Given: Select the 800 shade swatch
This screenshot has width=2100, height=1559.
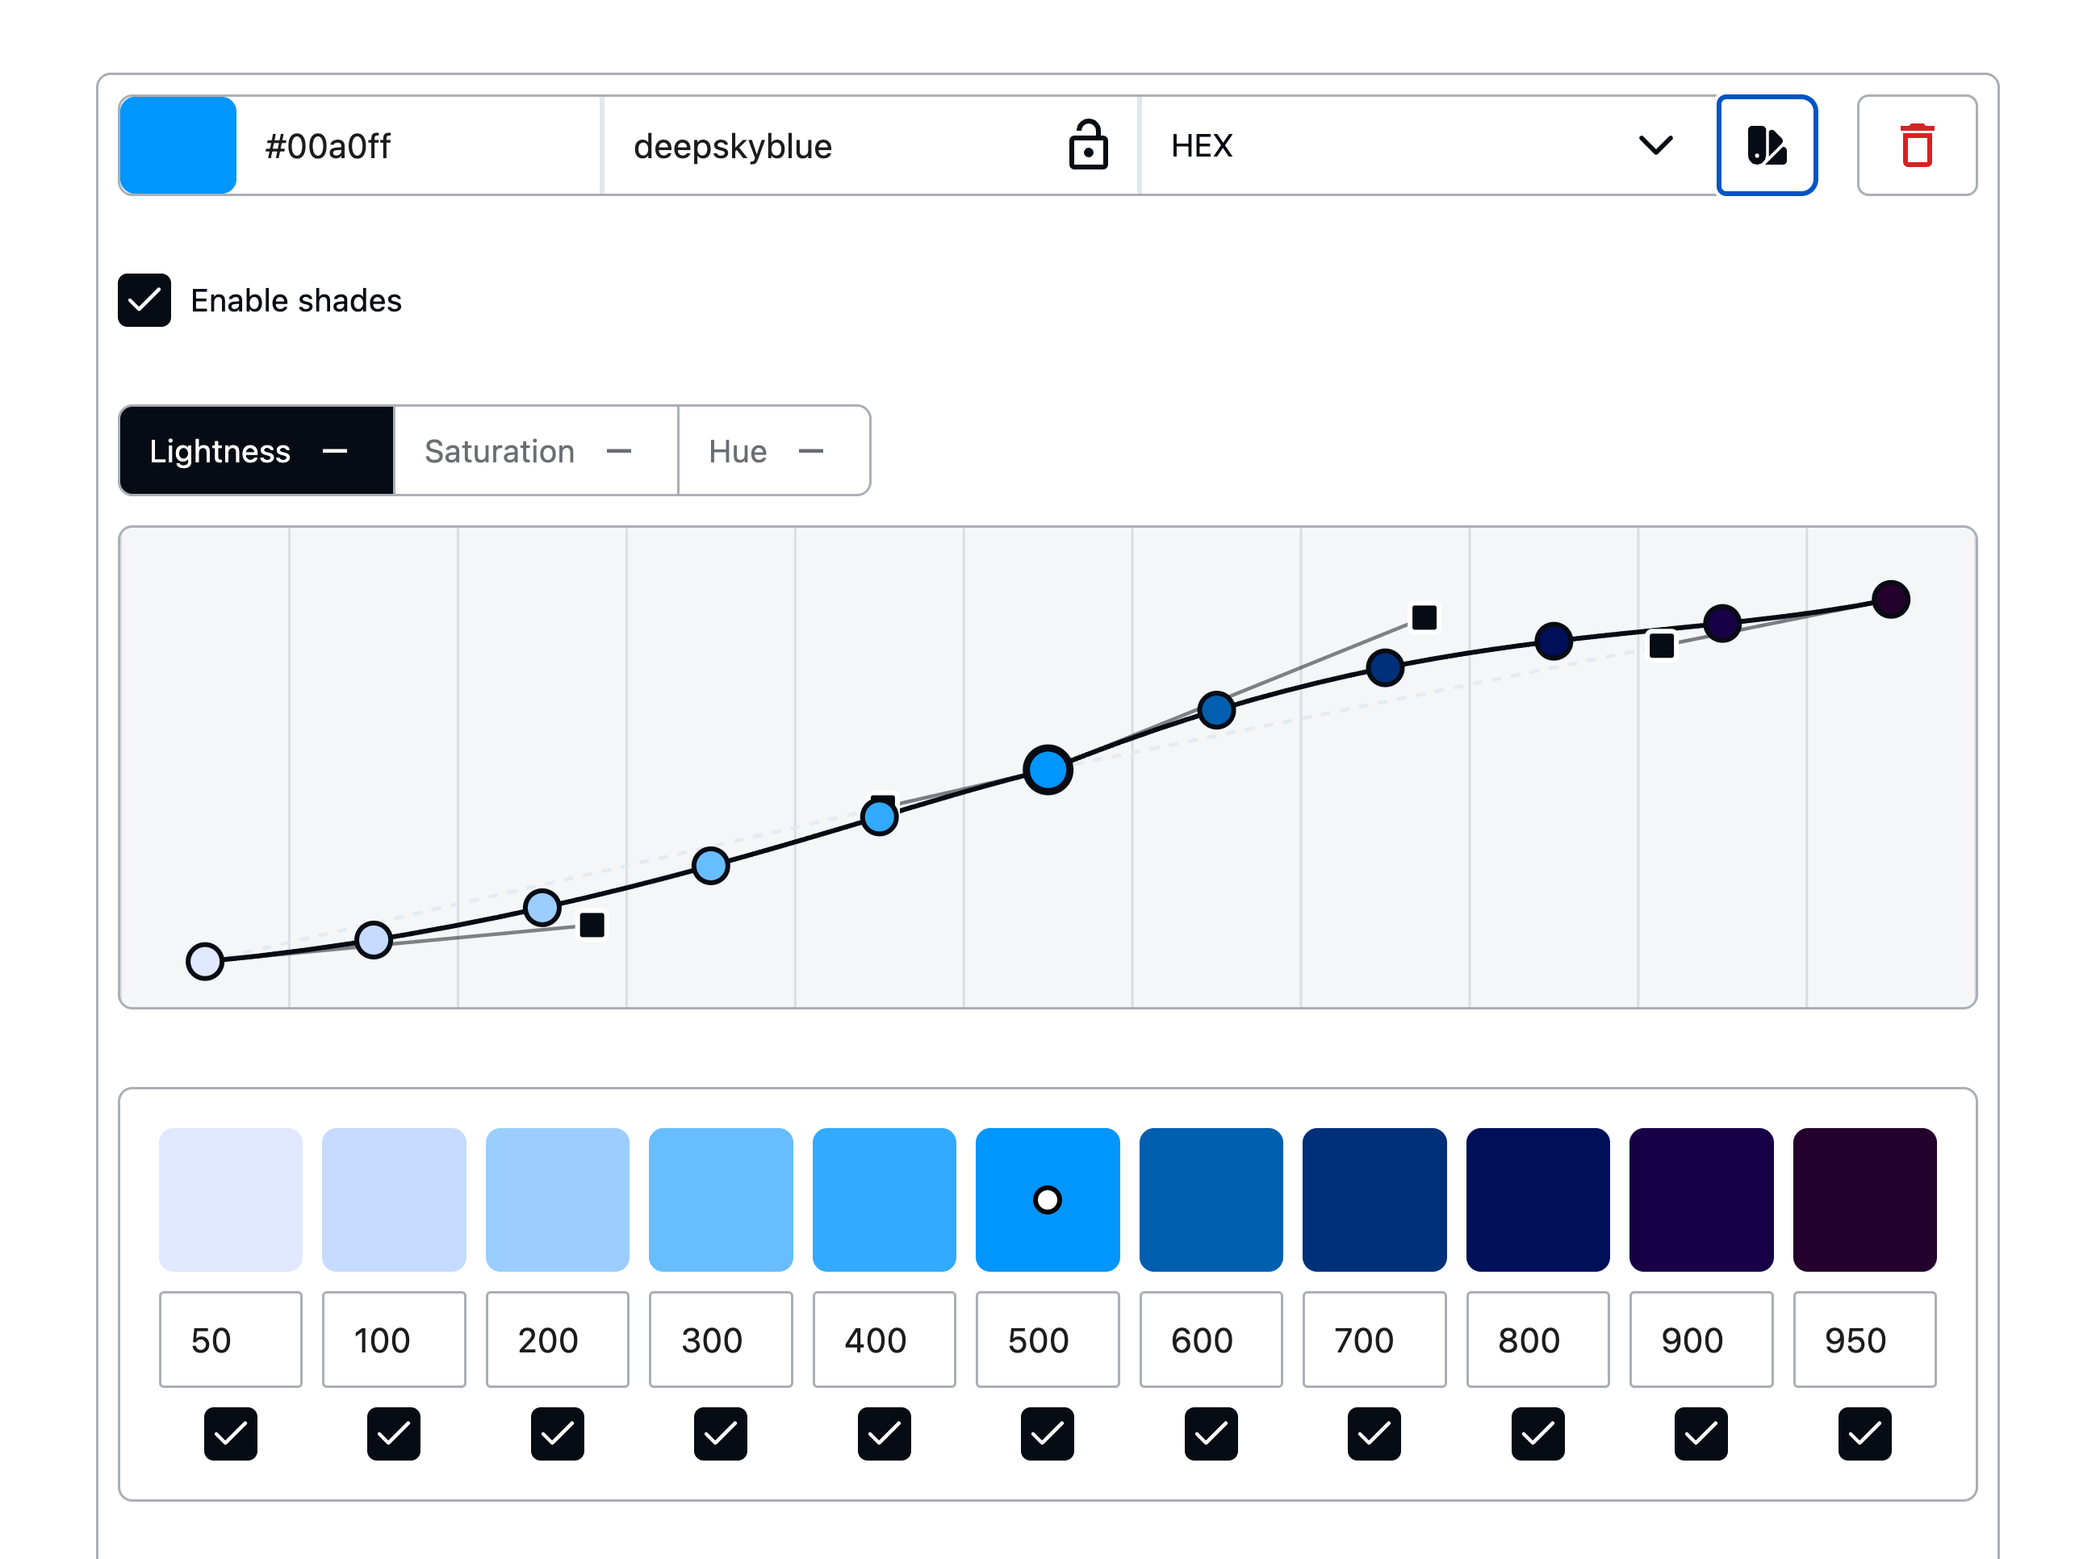Looking at the screenshot, I should pyautogui.click(x=1537, y=1199).
